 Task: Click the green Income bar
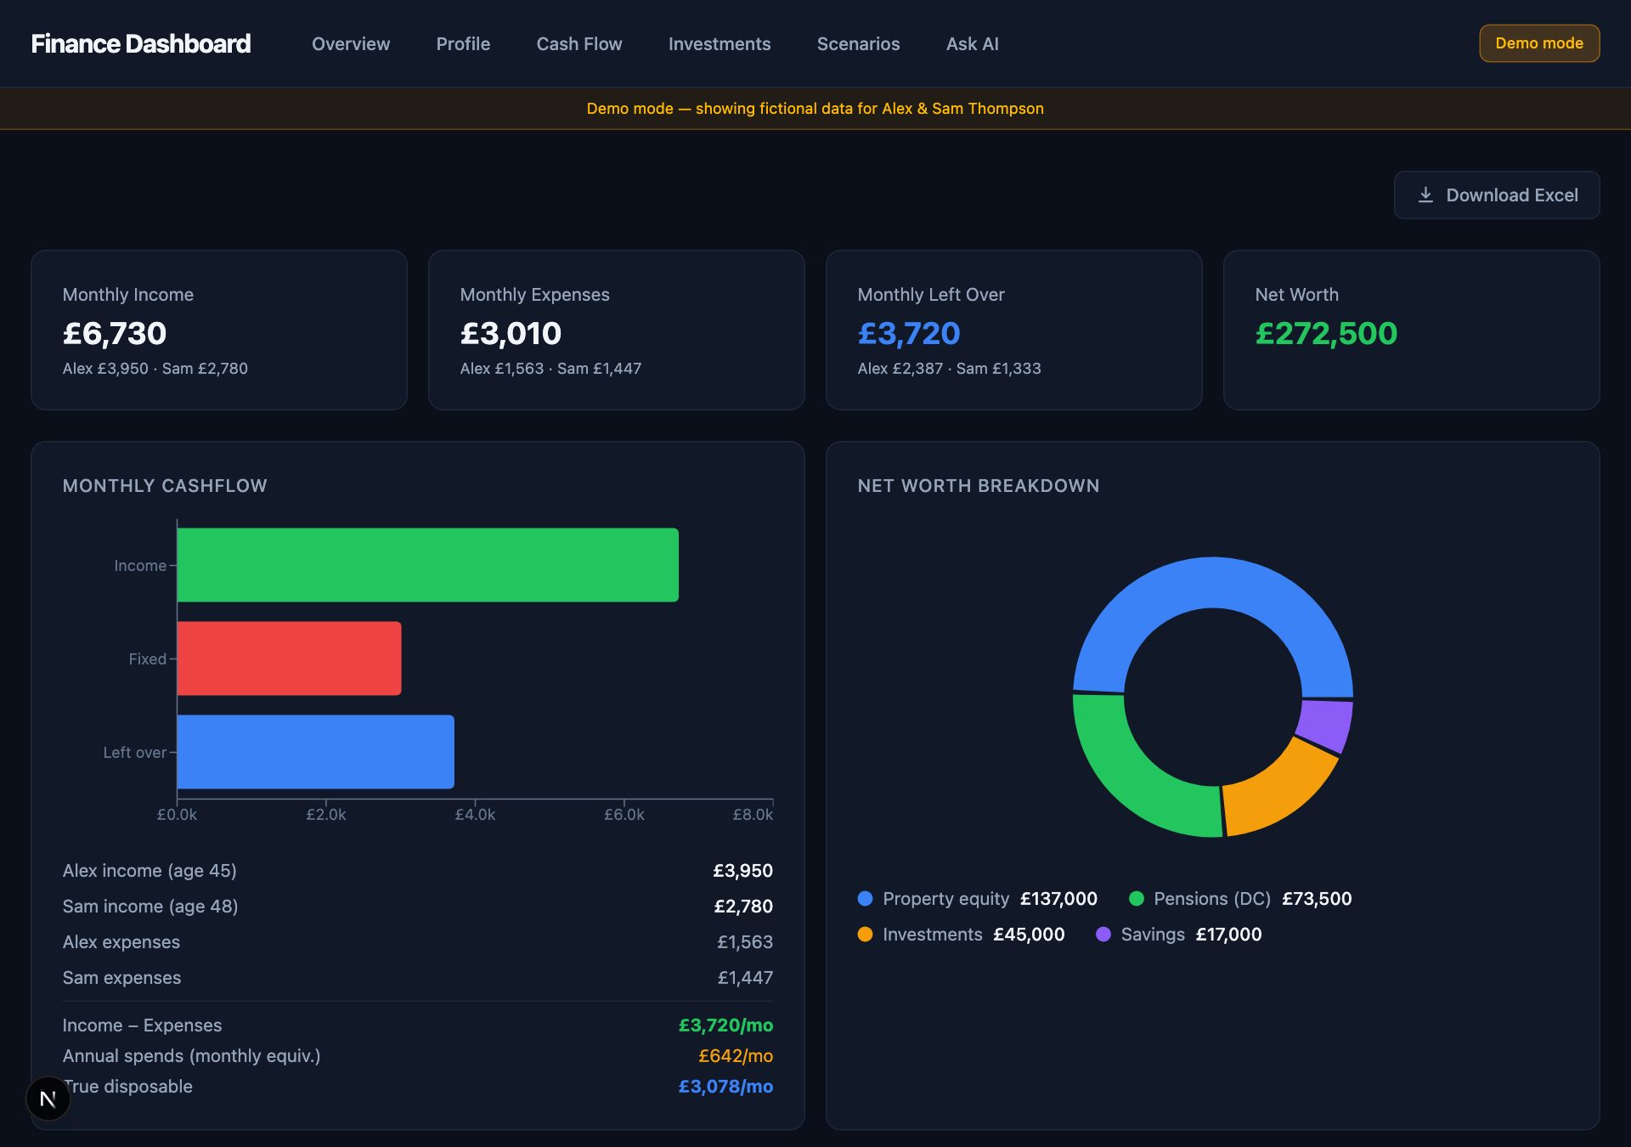[x=428, y=565]
